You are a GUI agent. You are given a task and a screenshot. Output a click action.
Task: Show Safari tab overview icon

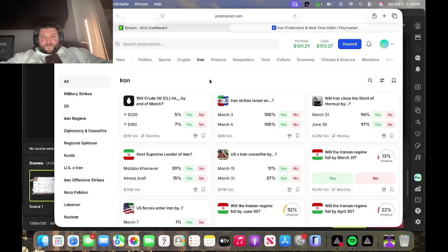tap(394, 16)
